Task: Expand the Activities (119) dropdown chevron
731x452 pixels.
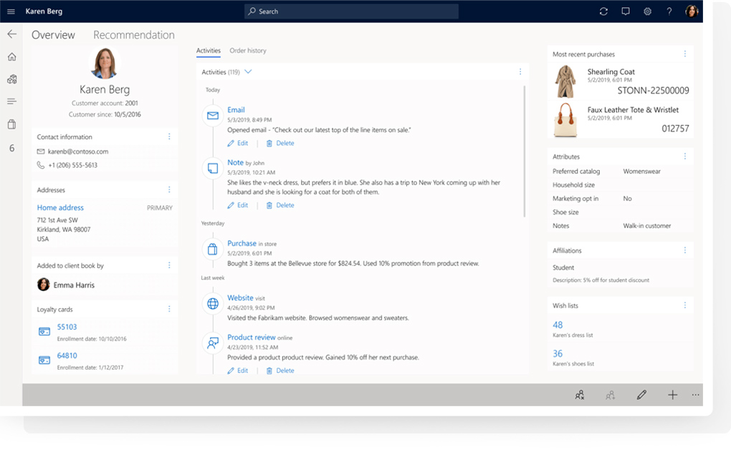Action: [248, 72]
